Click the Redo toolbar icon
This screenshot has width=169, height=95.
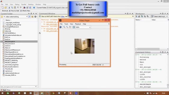click(x=21, y=8)
